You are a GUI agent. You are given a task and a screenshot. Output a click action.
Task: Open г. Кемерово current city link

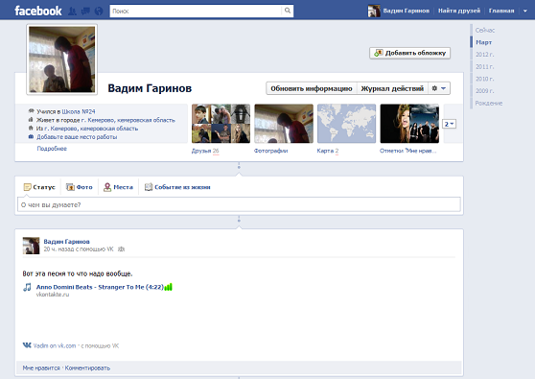click(128, 120)
